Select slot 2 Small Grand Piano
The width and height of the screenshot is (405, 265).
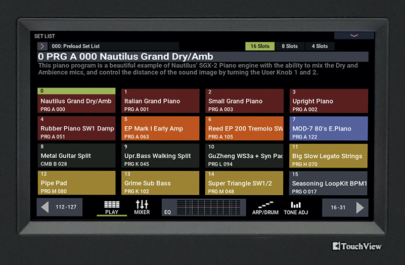(x=244, y=101)
